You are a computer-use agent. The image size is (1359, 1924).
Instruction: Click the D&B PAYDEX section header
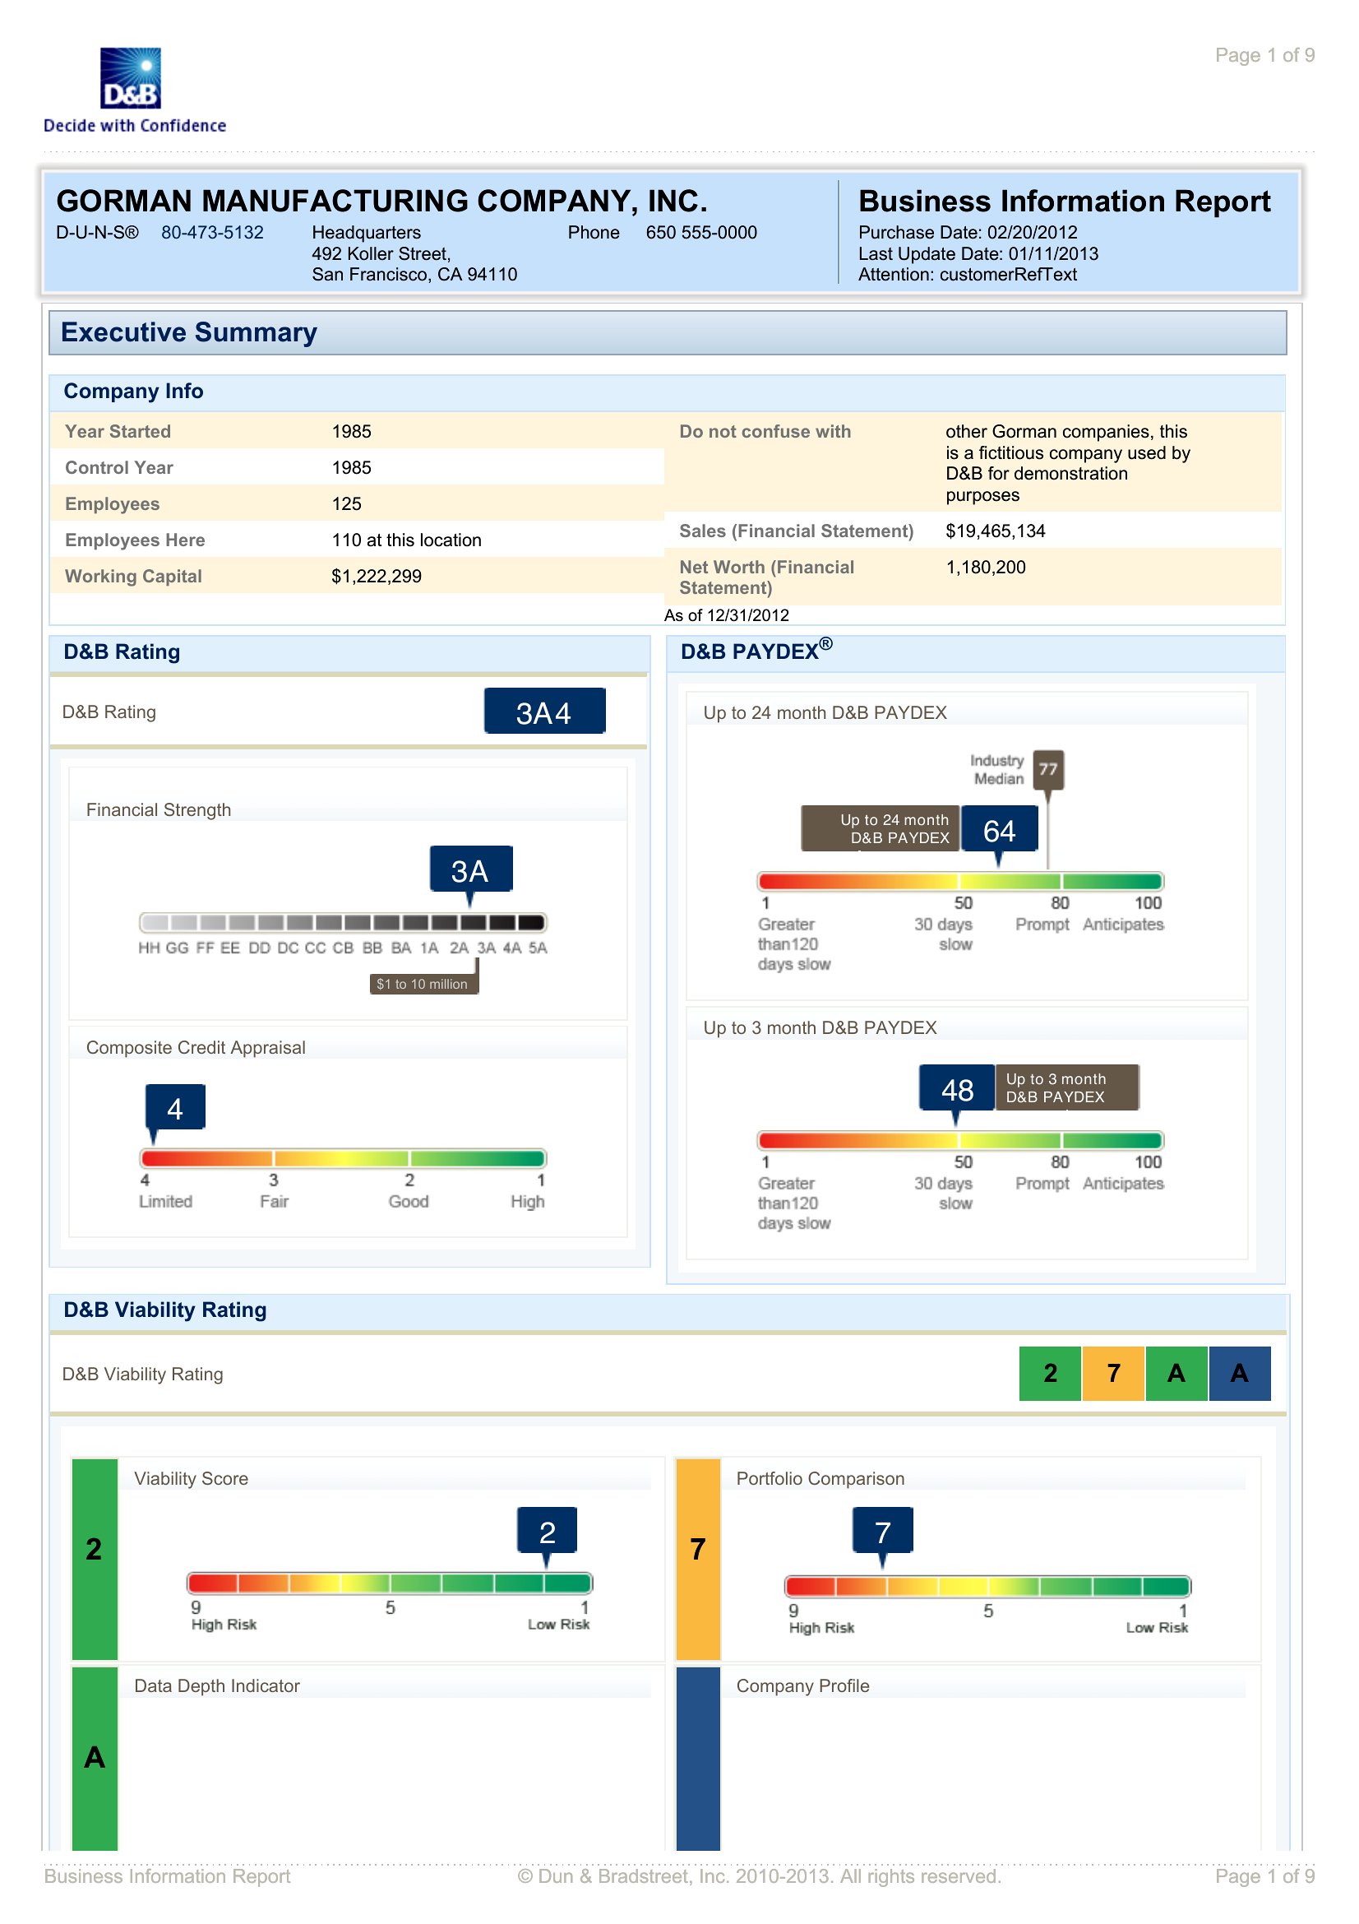[977, 653]
